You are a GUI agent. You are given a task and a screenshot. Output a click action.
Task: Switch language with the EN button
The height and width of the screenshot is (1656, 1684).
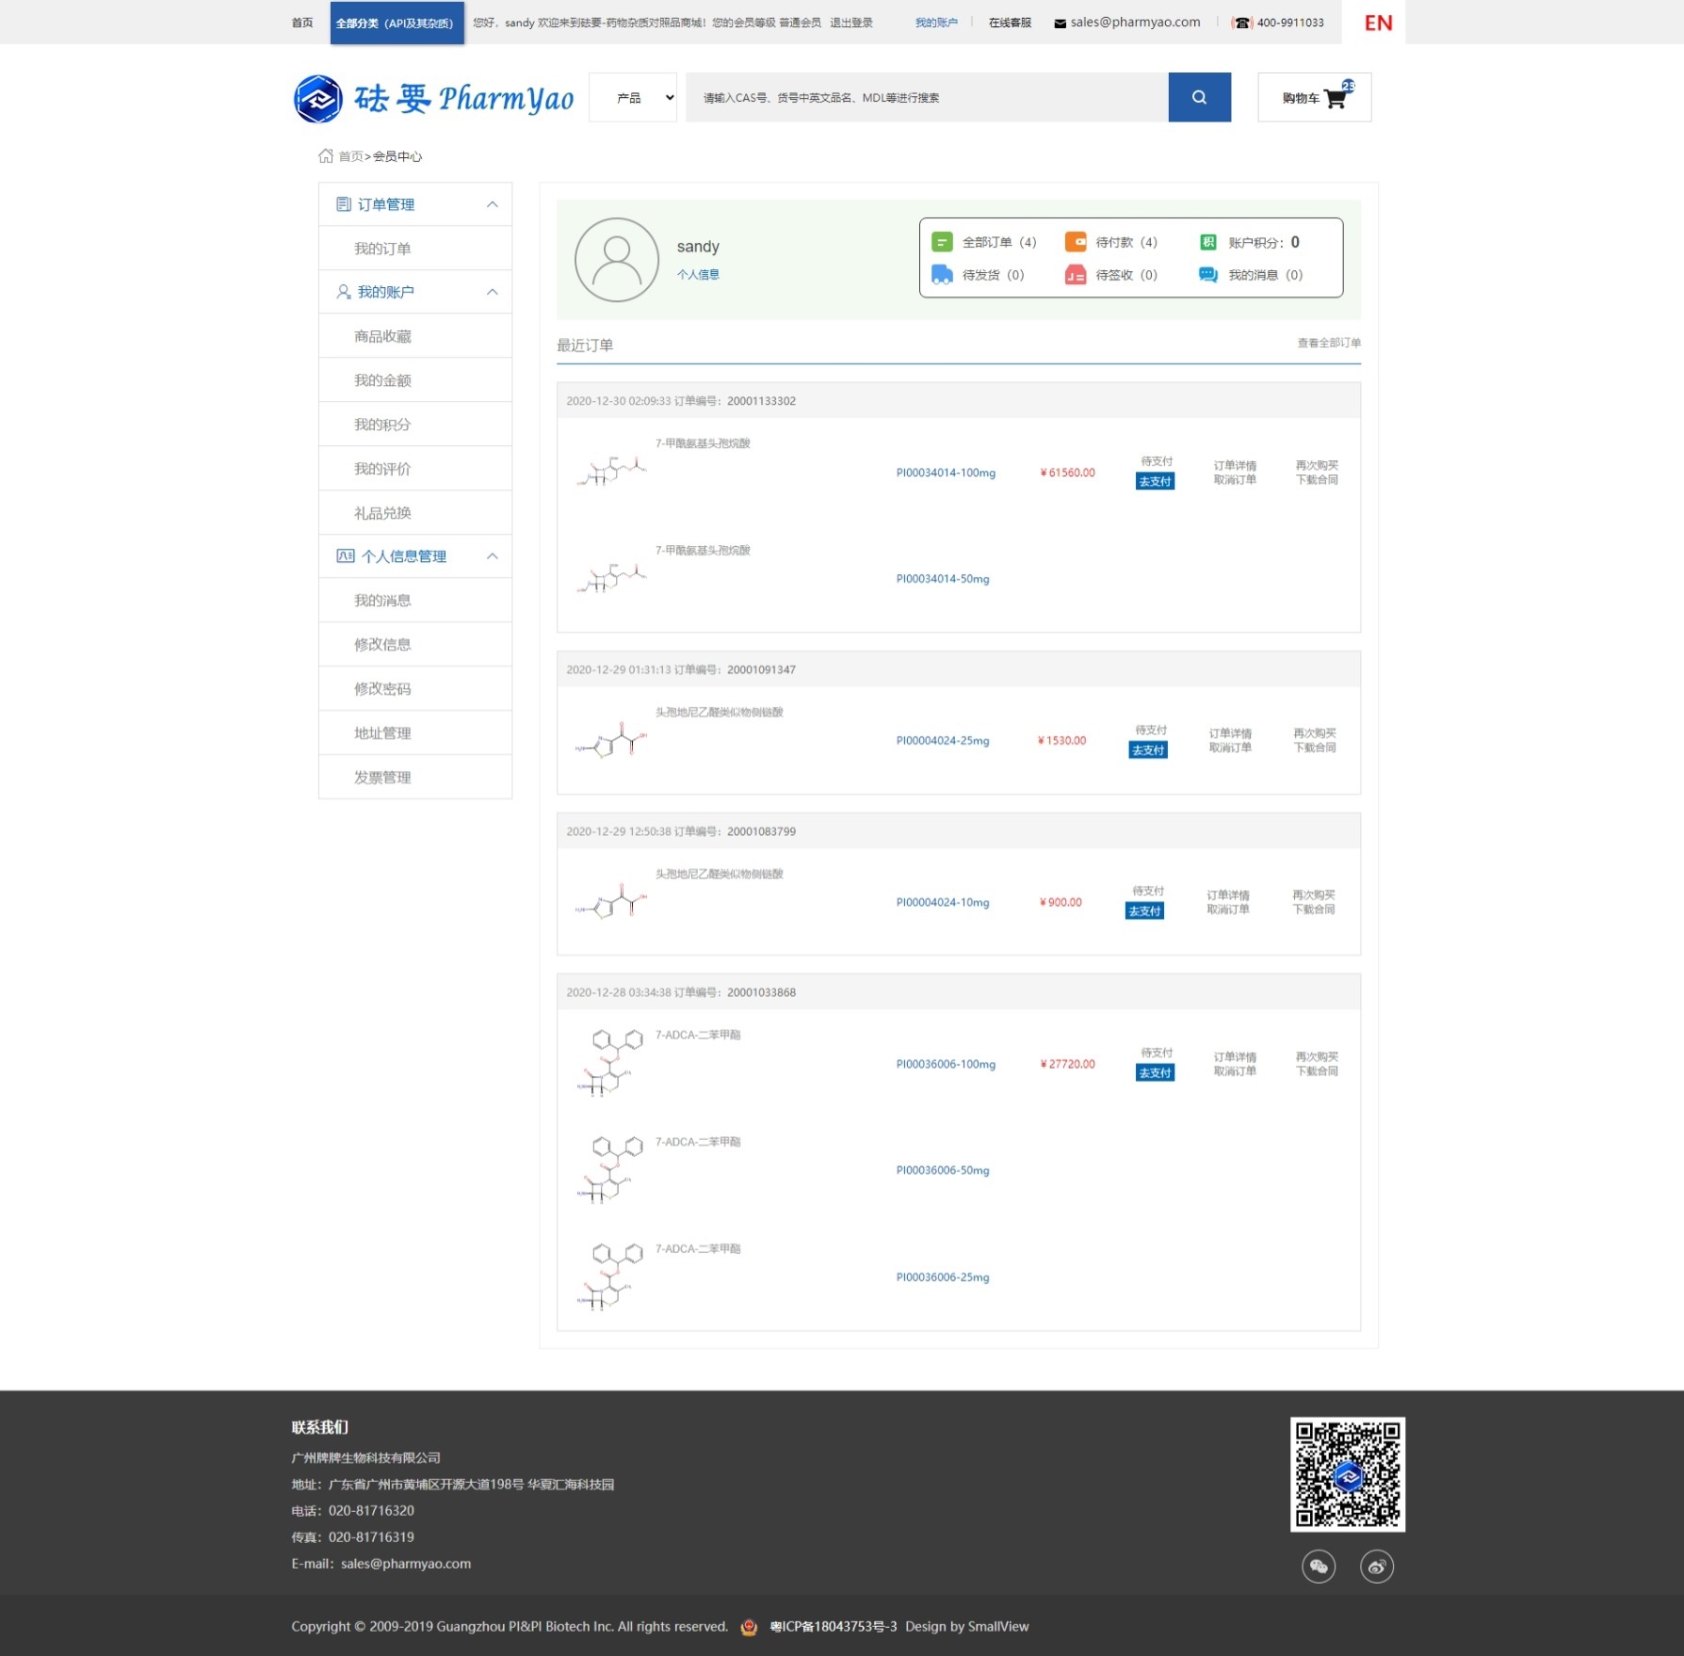tap(1378, 23)
